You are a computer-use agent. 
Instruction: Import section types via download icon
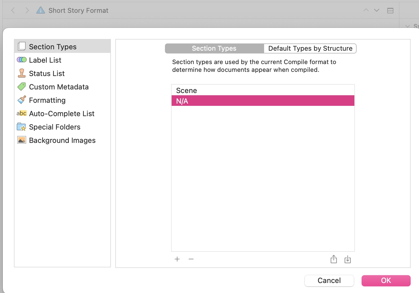tap(348, 259)
